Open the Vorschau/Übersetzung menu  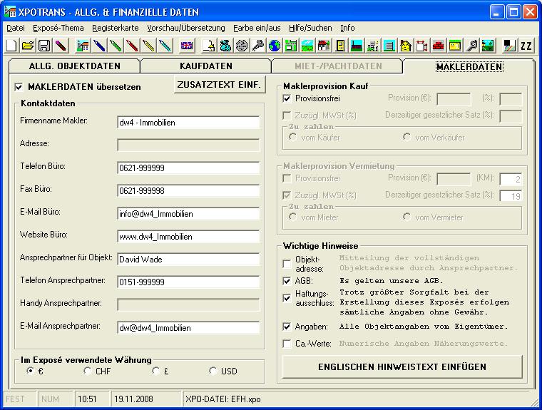pyautogui.click(x=185, y=28)
